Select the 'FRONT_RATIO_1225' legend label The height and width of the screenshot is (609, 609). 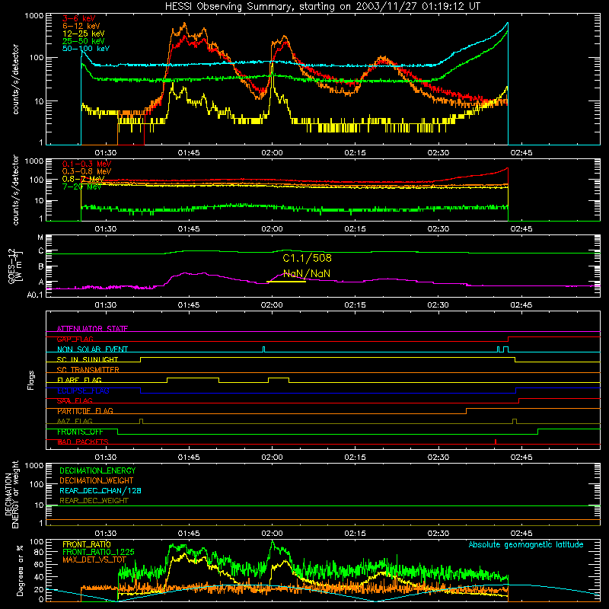click(98, 552)
